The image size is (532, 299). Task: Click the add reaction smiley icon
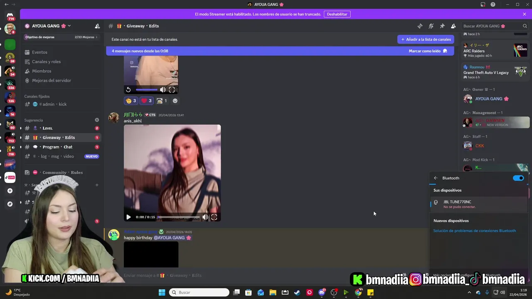tap(175, 100)
